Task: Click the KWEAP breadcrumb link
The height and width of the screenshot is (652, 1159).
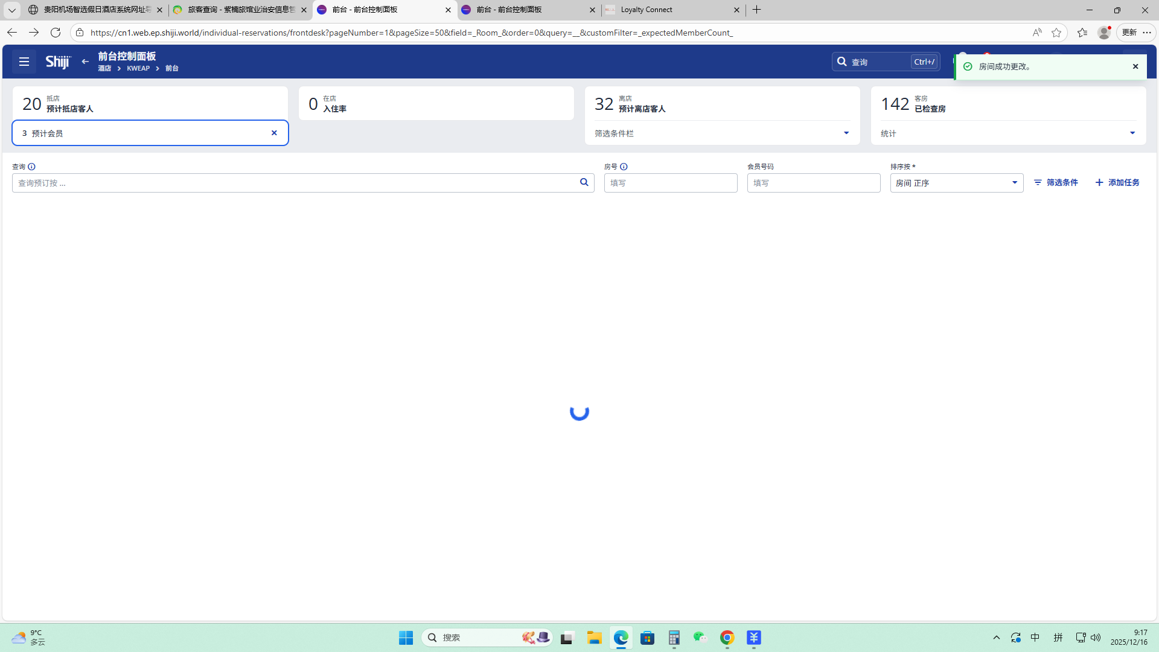Action: click(138, 68)
